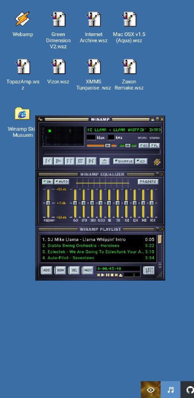Select track 4 Auto-Pilot - Seventeen
The width and height of the screenshot is (194, 398).
(98, 258)
